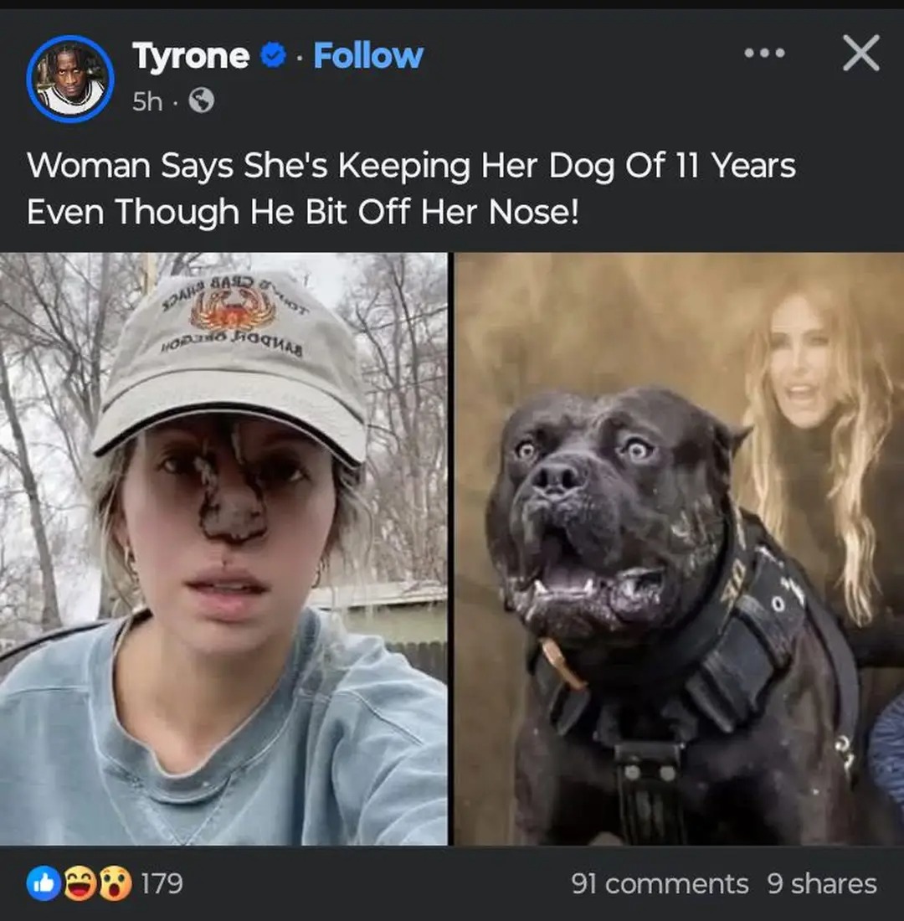This screenshot has height=921, width=904.
Task: Open Tyrone's profile picture
Action: click(x=70, y=78)
